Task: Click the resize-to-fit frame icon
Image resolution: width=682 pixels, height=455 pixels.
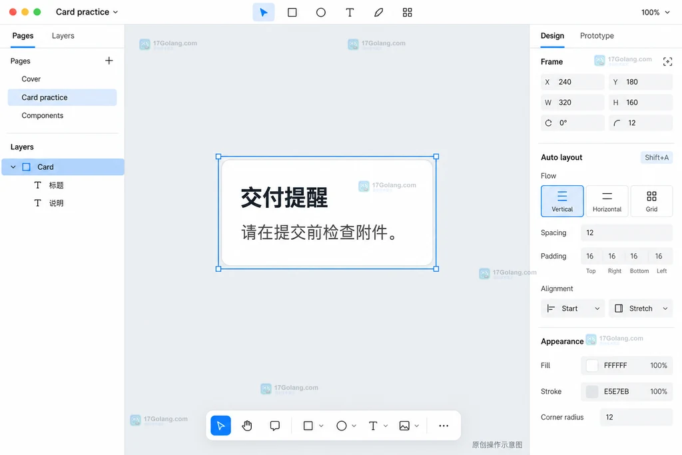Action: [667, 61]
